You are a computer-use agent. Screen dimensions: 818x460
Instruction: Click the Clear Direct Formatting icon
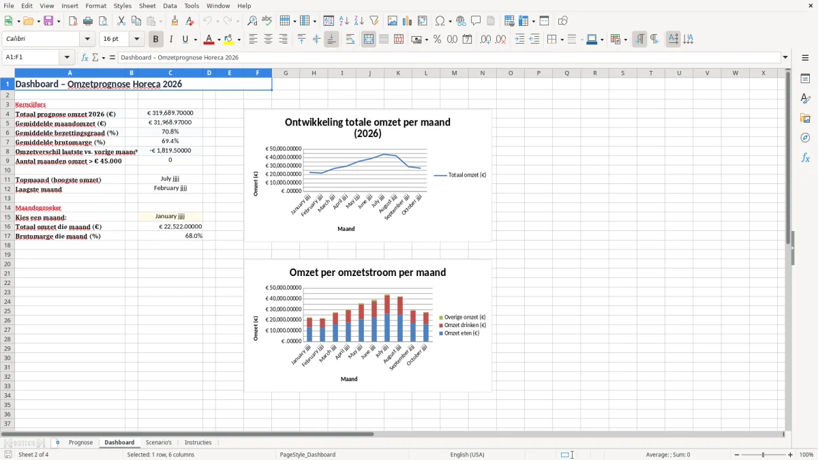coord(190,21)
